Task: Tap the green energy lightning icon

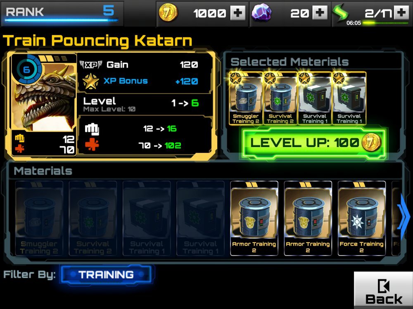Action: tap(340, 12)
